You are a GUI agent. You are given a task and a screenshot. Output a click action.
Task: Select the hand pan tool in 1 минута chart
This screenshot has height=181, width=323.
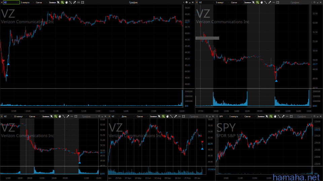(x=66, y=2)
